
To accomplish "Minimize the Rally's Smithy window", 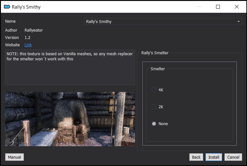I will [199, 7].
